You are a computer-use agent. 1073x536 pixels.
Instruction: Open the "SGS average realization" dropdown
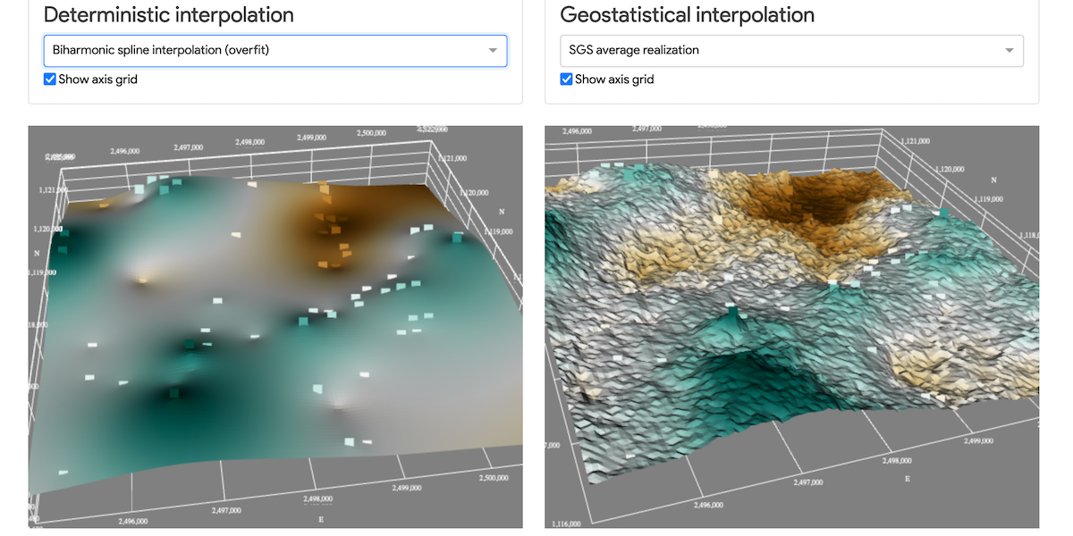tap(790, 50)
